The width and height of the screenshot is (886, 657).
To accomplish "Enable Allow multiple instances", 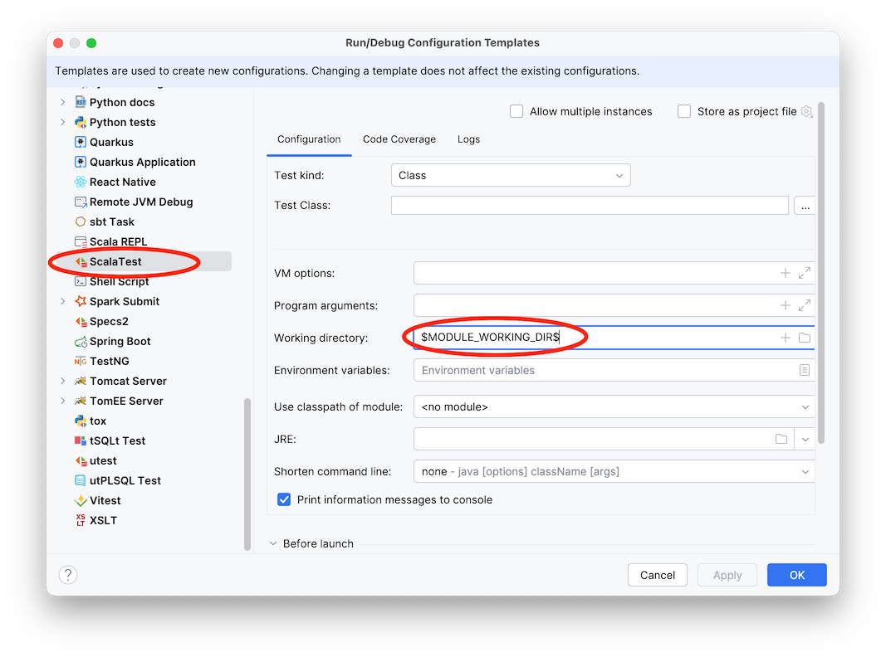I will point(516,110).
